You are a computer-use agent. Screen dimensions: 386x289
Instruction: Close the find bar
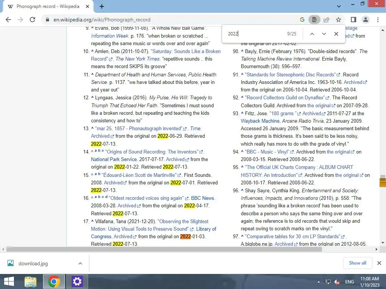click(336, 34)
